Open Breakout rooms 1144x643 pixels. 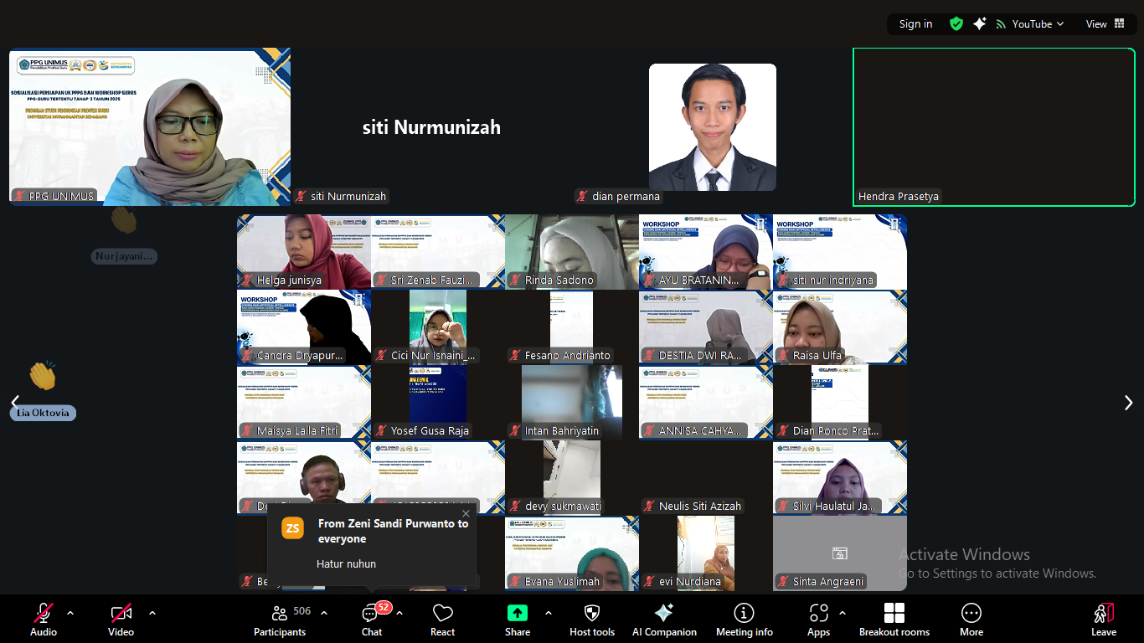click(x=894, y=620)
